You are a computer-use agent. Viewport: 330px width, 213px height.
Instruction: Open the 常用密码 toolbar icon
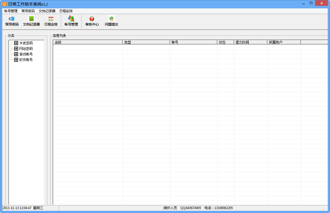[12, 21]
